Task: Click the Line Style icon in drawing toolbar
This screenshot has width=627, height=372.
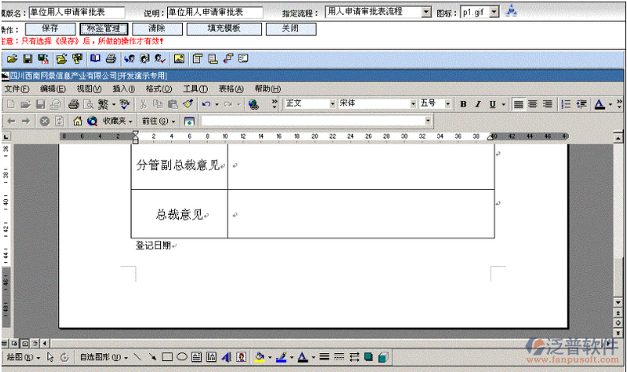Action: click(x=324, y=357)
